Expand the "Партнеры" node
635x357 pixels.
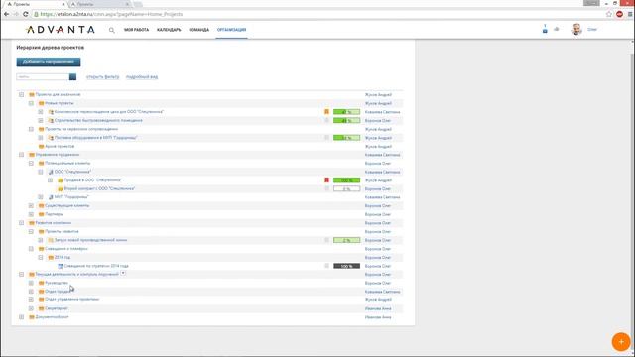31,214
